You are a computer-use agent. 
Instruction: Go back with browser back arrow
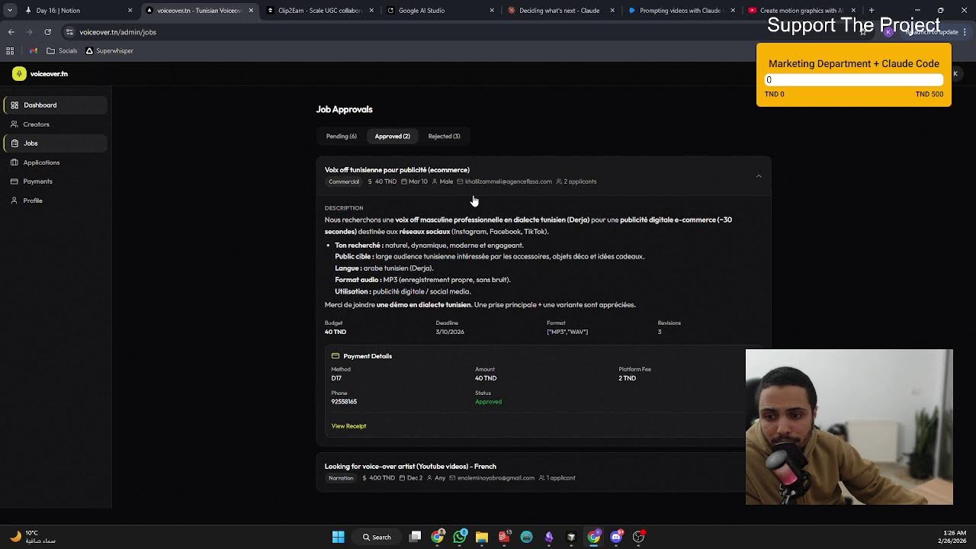(11, 32)
